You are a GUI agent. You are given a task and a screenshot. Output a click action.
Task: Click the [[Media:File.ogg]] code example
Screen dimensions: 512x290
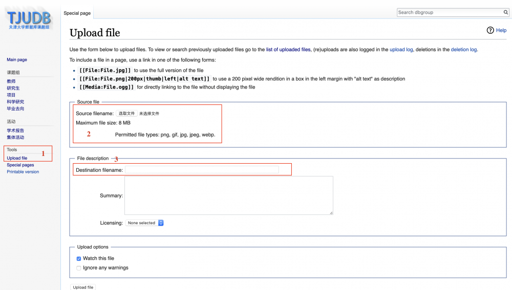tap(106, 87)
